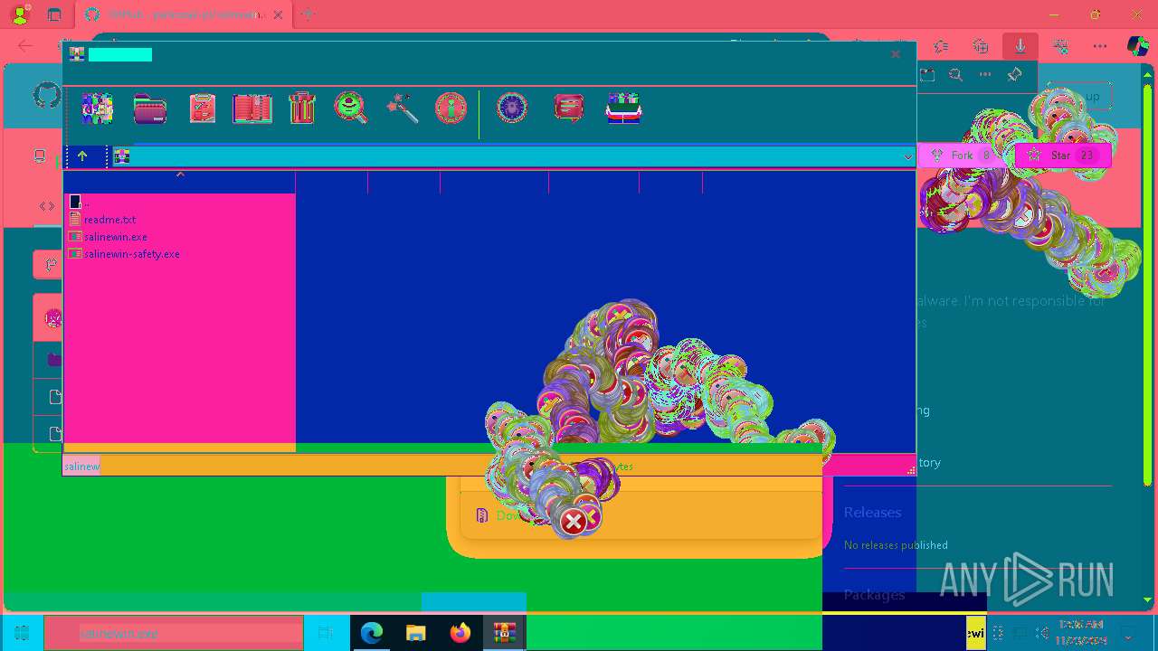
Task: Click the taskbar search box
Action: tap(174, 633)
